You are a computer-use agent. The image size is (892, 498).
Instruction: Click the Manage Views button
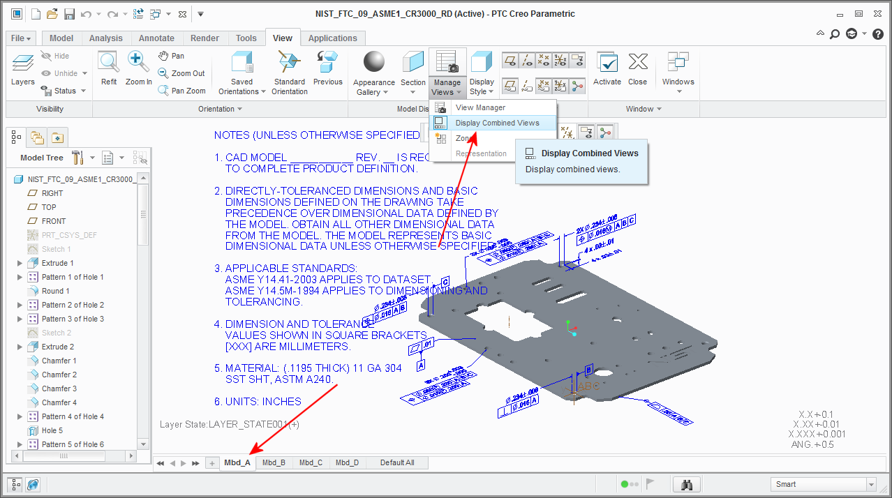pos(447,73)
